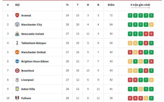Viewport: 164px width, 102px height.
Task: Click the Newcastle United crest icon
Action: [x=17, y=34]
